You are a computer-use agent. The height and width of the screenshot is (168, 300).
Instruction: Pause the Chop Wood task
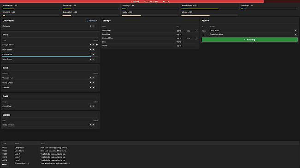coord(90,55)
